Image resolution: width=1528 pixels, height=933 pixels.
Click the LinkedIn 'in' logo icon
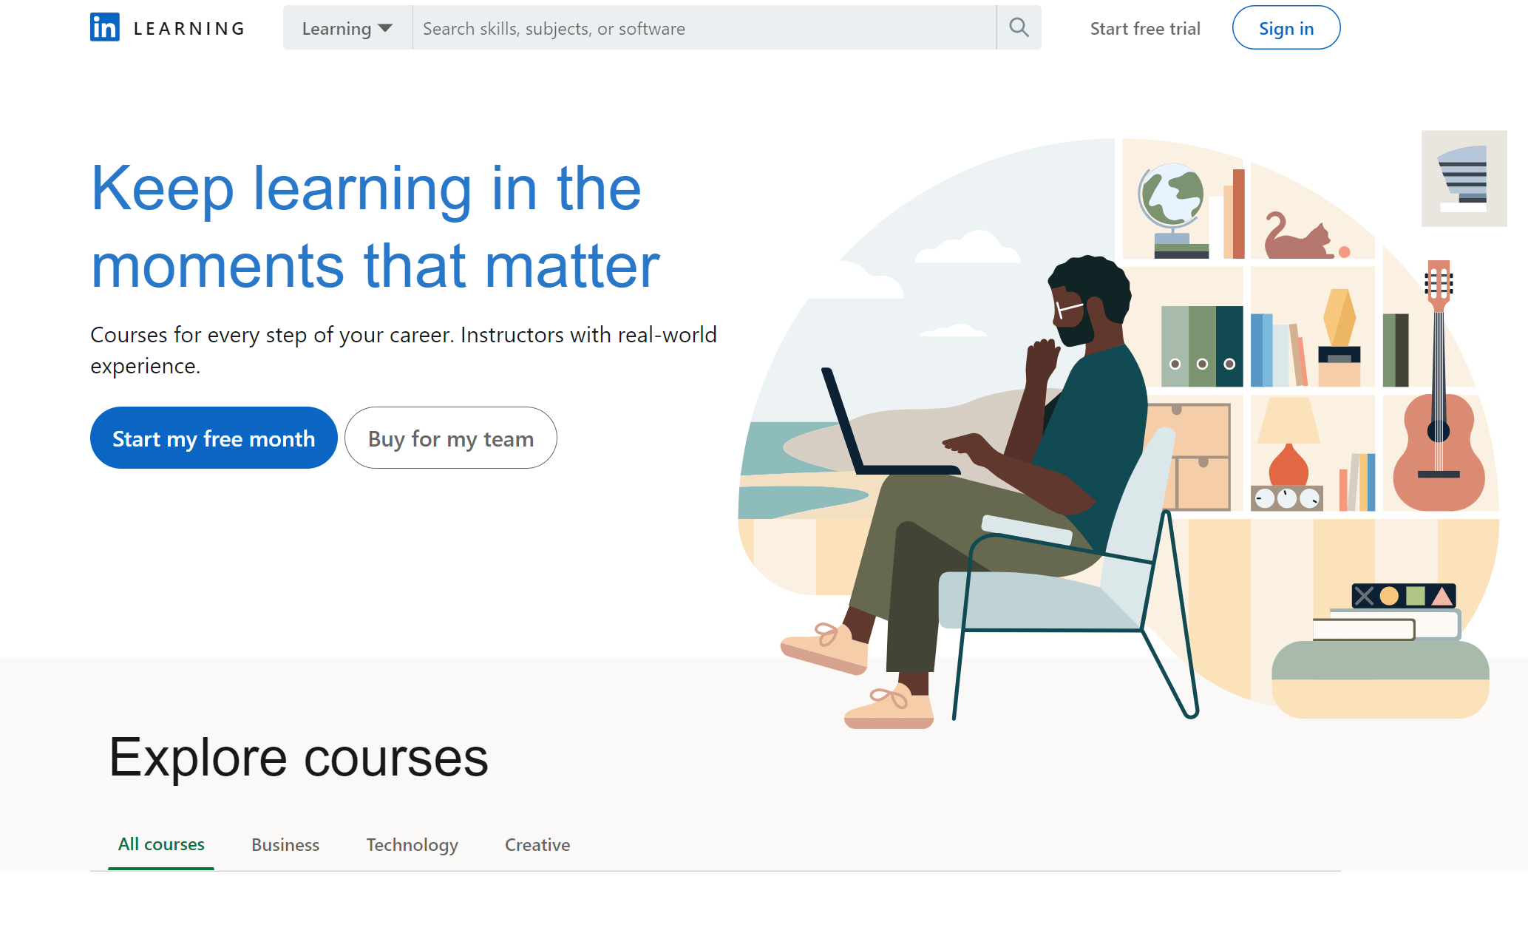[x=105, y=27]
